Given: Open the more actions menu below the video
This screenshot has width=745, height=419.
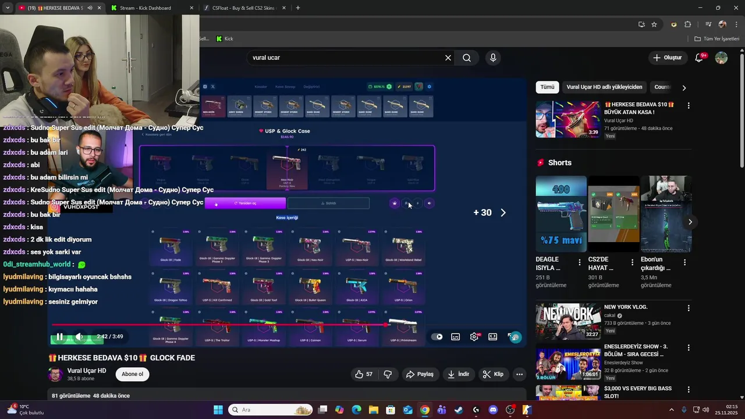Looking at the screenshot, I should tap(520, 374).
